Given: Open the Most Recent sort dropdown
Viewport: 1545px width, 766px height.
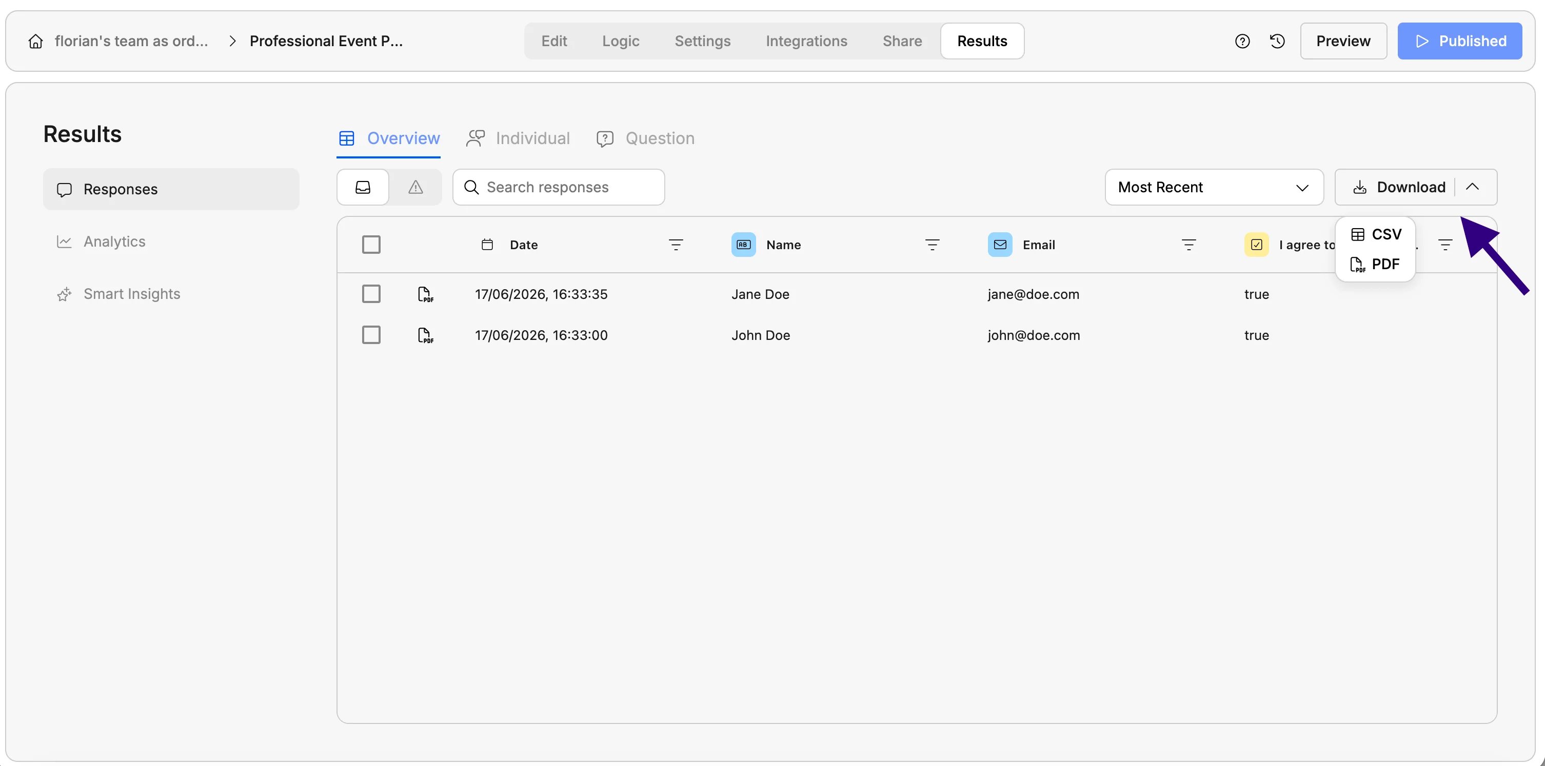Looking at the screenshot, I should pyautogui.click(x=1214, y=187).
